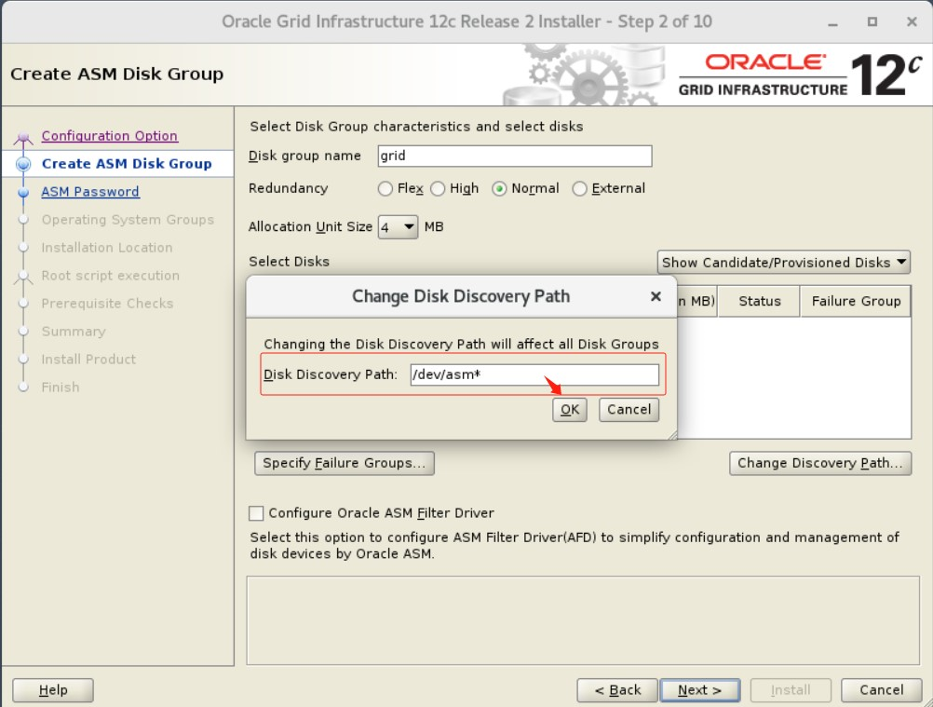Close the installer window

point(912,22)
